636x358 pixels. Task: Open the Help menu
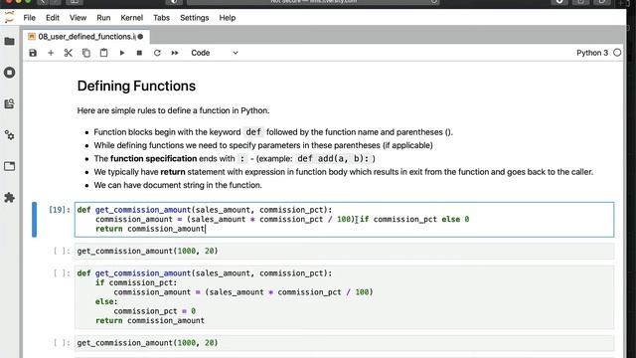click(x=228, y=18)
